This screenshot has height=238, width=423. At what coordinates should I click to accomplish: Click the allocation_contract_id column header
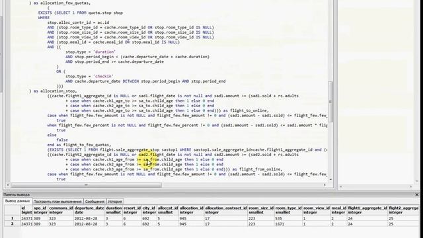[226, 210]
